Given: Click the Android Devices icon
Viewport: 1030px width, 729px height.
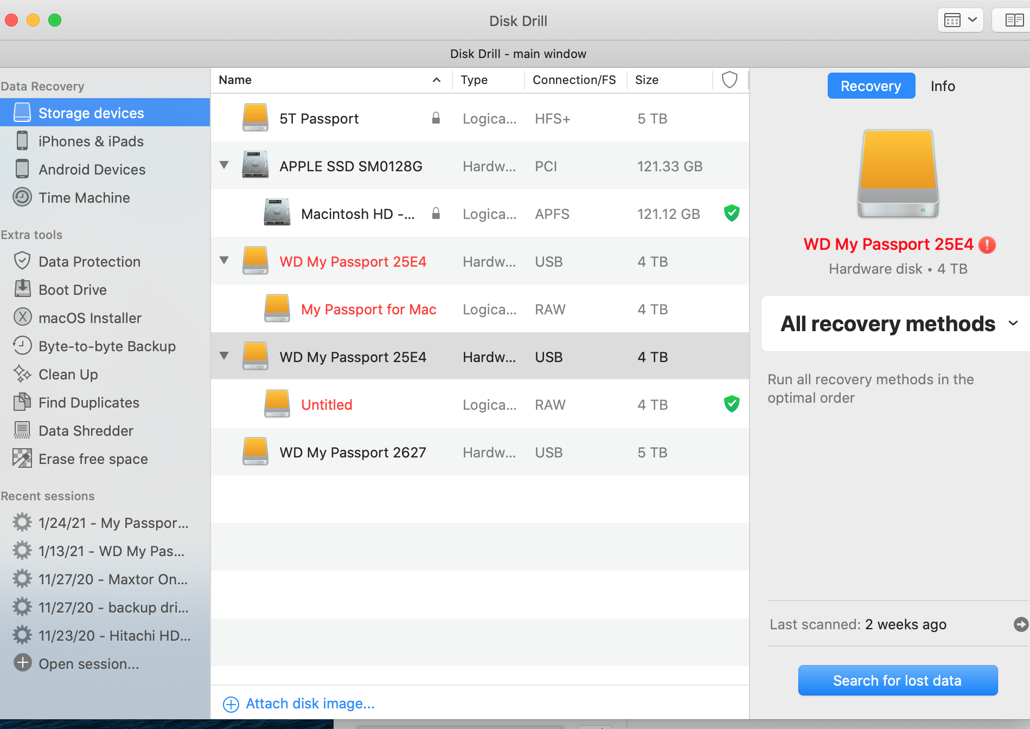Looking at the screenshot, I should (22, 169).
